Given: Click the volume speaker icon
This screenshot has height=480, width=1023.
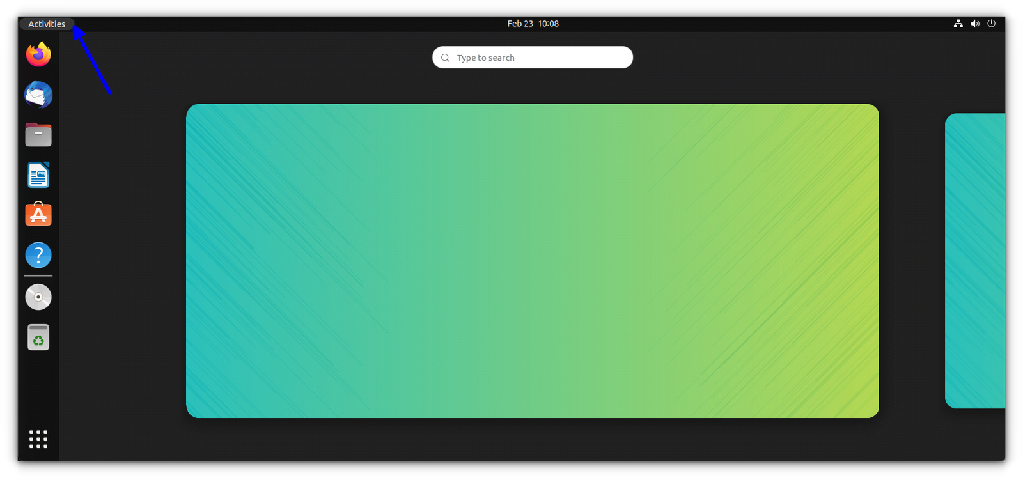Looking at the screenshot, I should coord(974,24).
